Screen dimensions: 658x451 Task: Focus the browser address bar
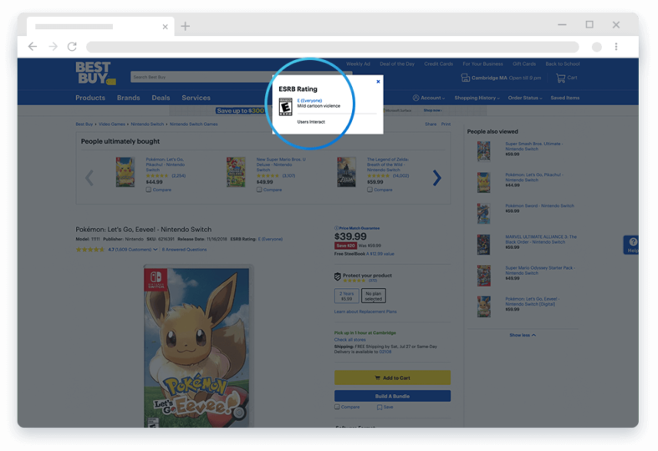pos(333,47)
